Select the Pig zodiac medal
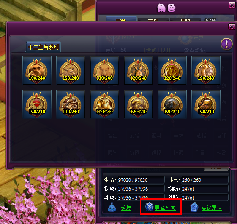 (206, 104)
